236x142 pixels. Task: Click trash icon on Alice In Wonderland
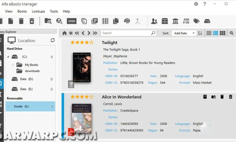point(222,97)
